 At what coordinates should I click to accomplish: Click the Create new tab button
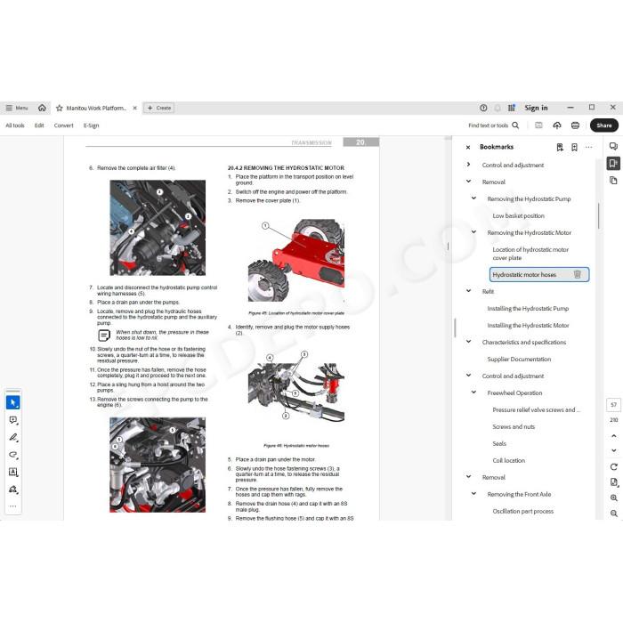158,108
